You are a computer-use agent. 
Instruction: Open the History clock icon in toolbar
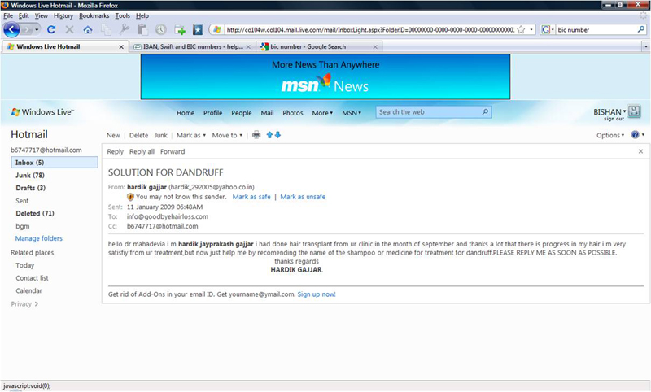click(x=161, y=30)
